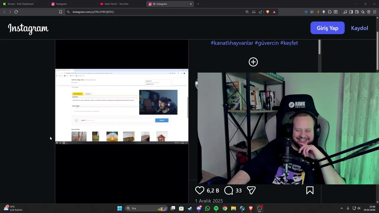This screenshot has width=379, height=213.
Task: Save the post with the bookmark icon
Action: (x=310, y=191)
